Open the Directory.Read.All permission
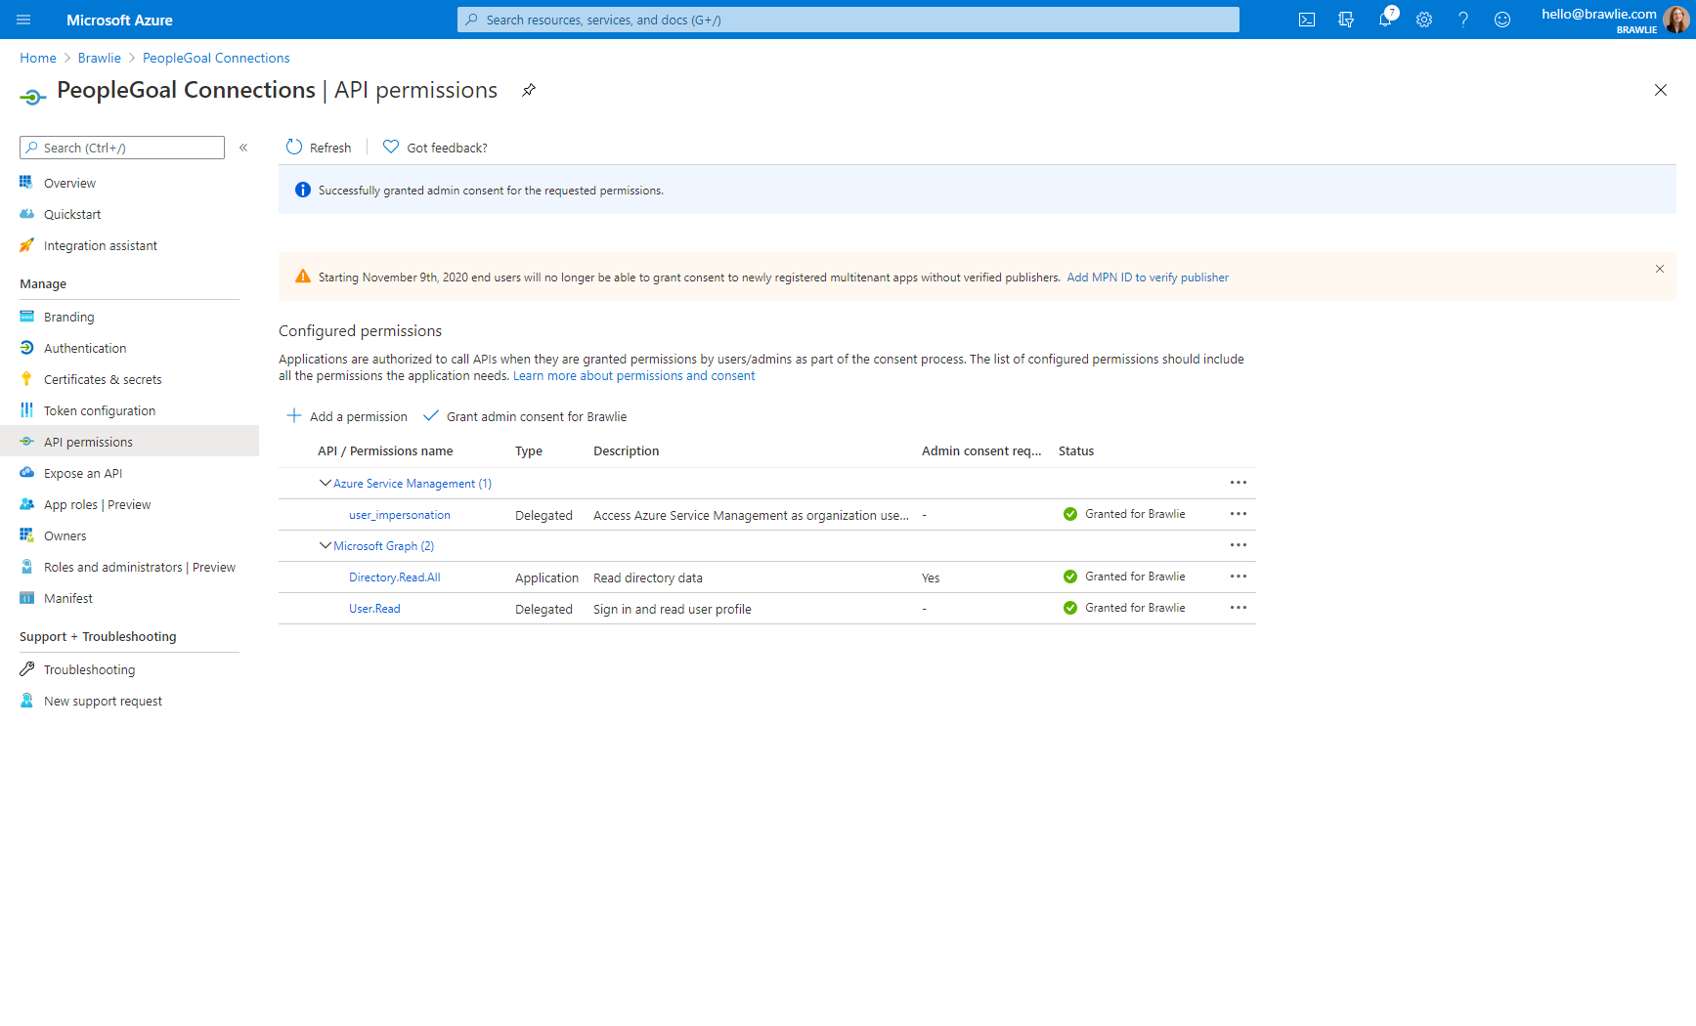1696x1026 pixels. click(395, 577)
